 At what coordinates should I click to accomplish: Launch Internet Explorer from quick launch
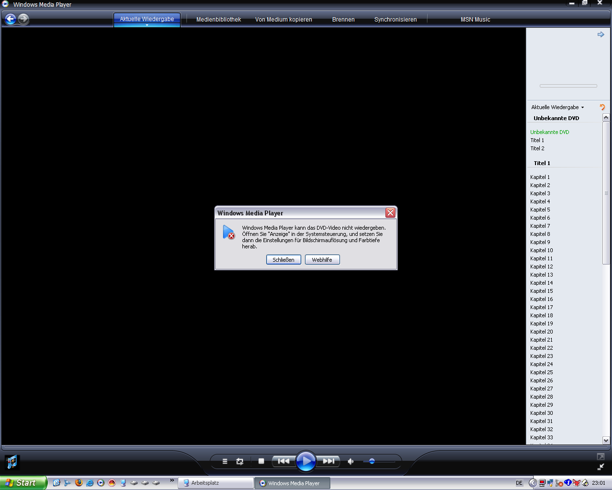click(89, 483)
